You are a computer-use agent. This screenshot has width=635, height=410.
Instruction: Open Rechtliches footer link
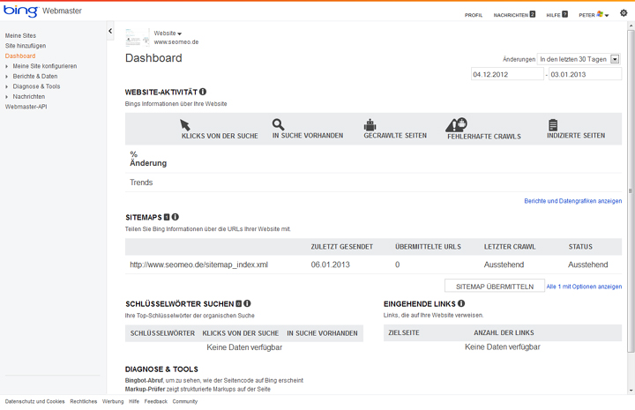pos(84,401)
